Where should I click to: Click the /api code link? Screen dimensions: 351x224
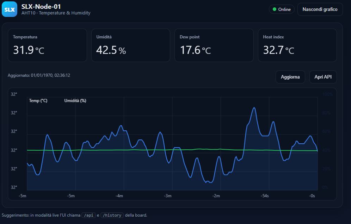click(88, 215)
